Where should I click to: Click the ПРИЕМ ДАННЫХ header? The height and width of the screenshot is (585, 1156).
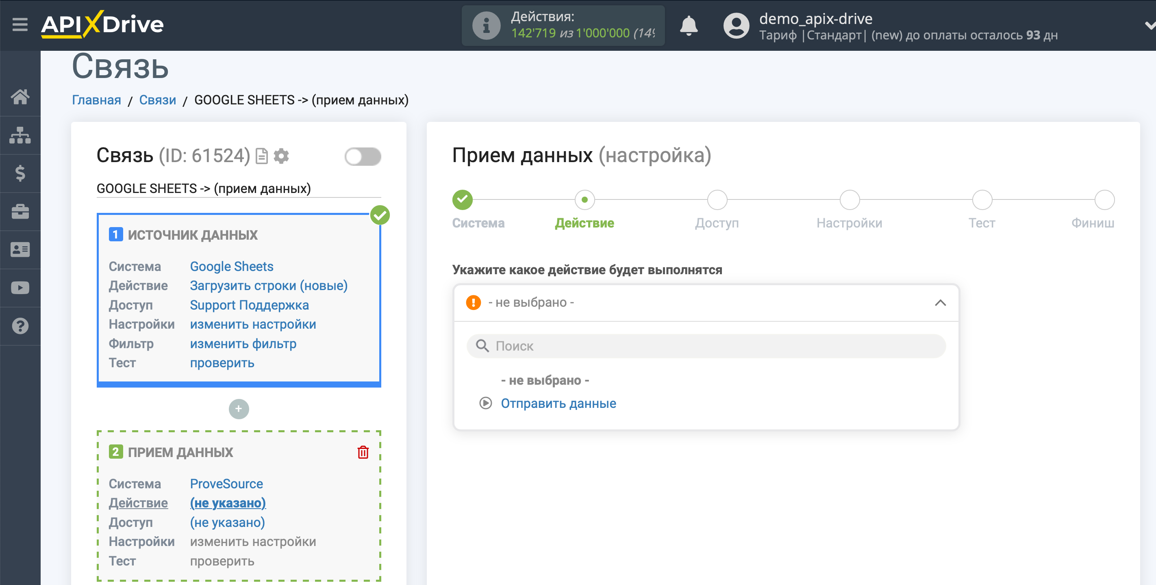coord(180,452)
